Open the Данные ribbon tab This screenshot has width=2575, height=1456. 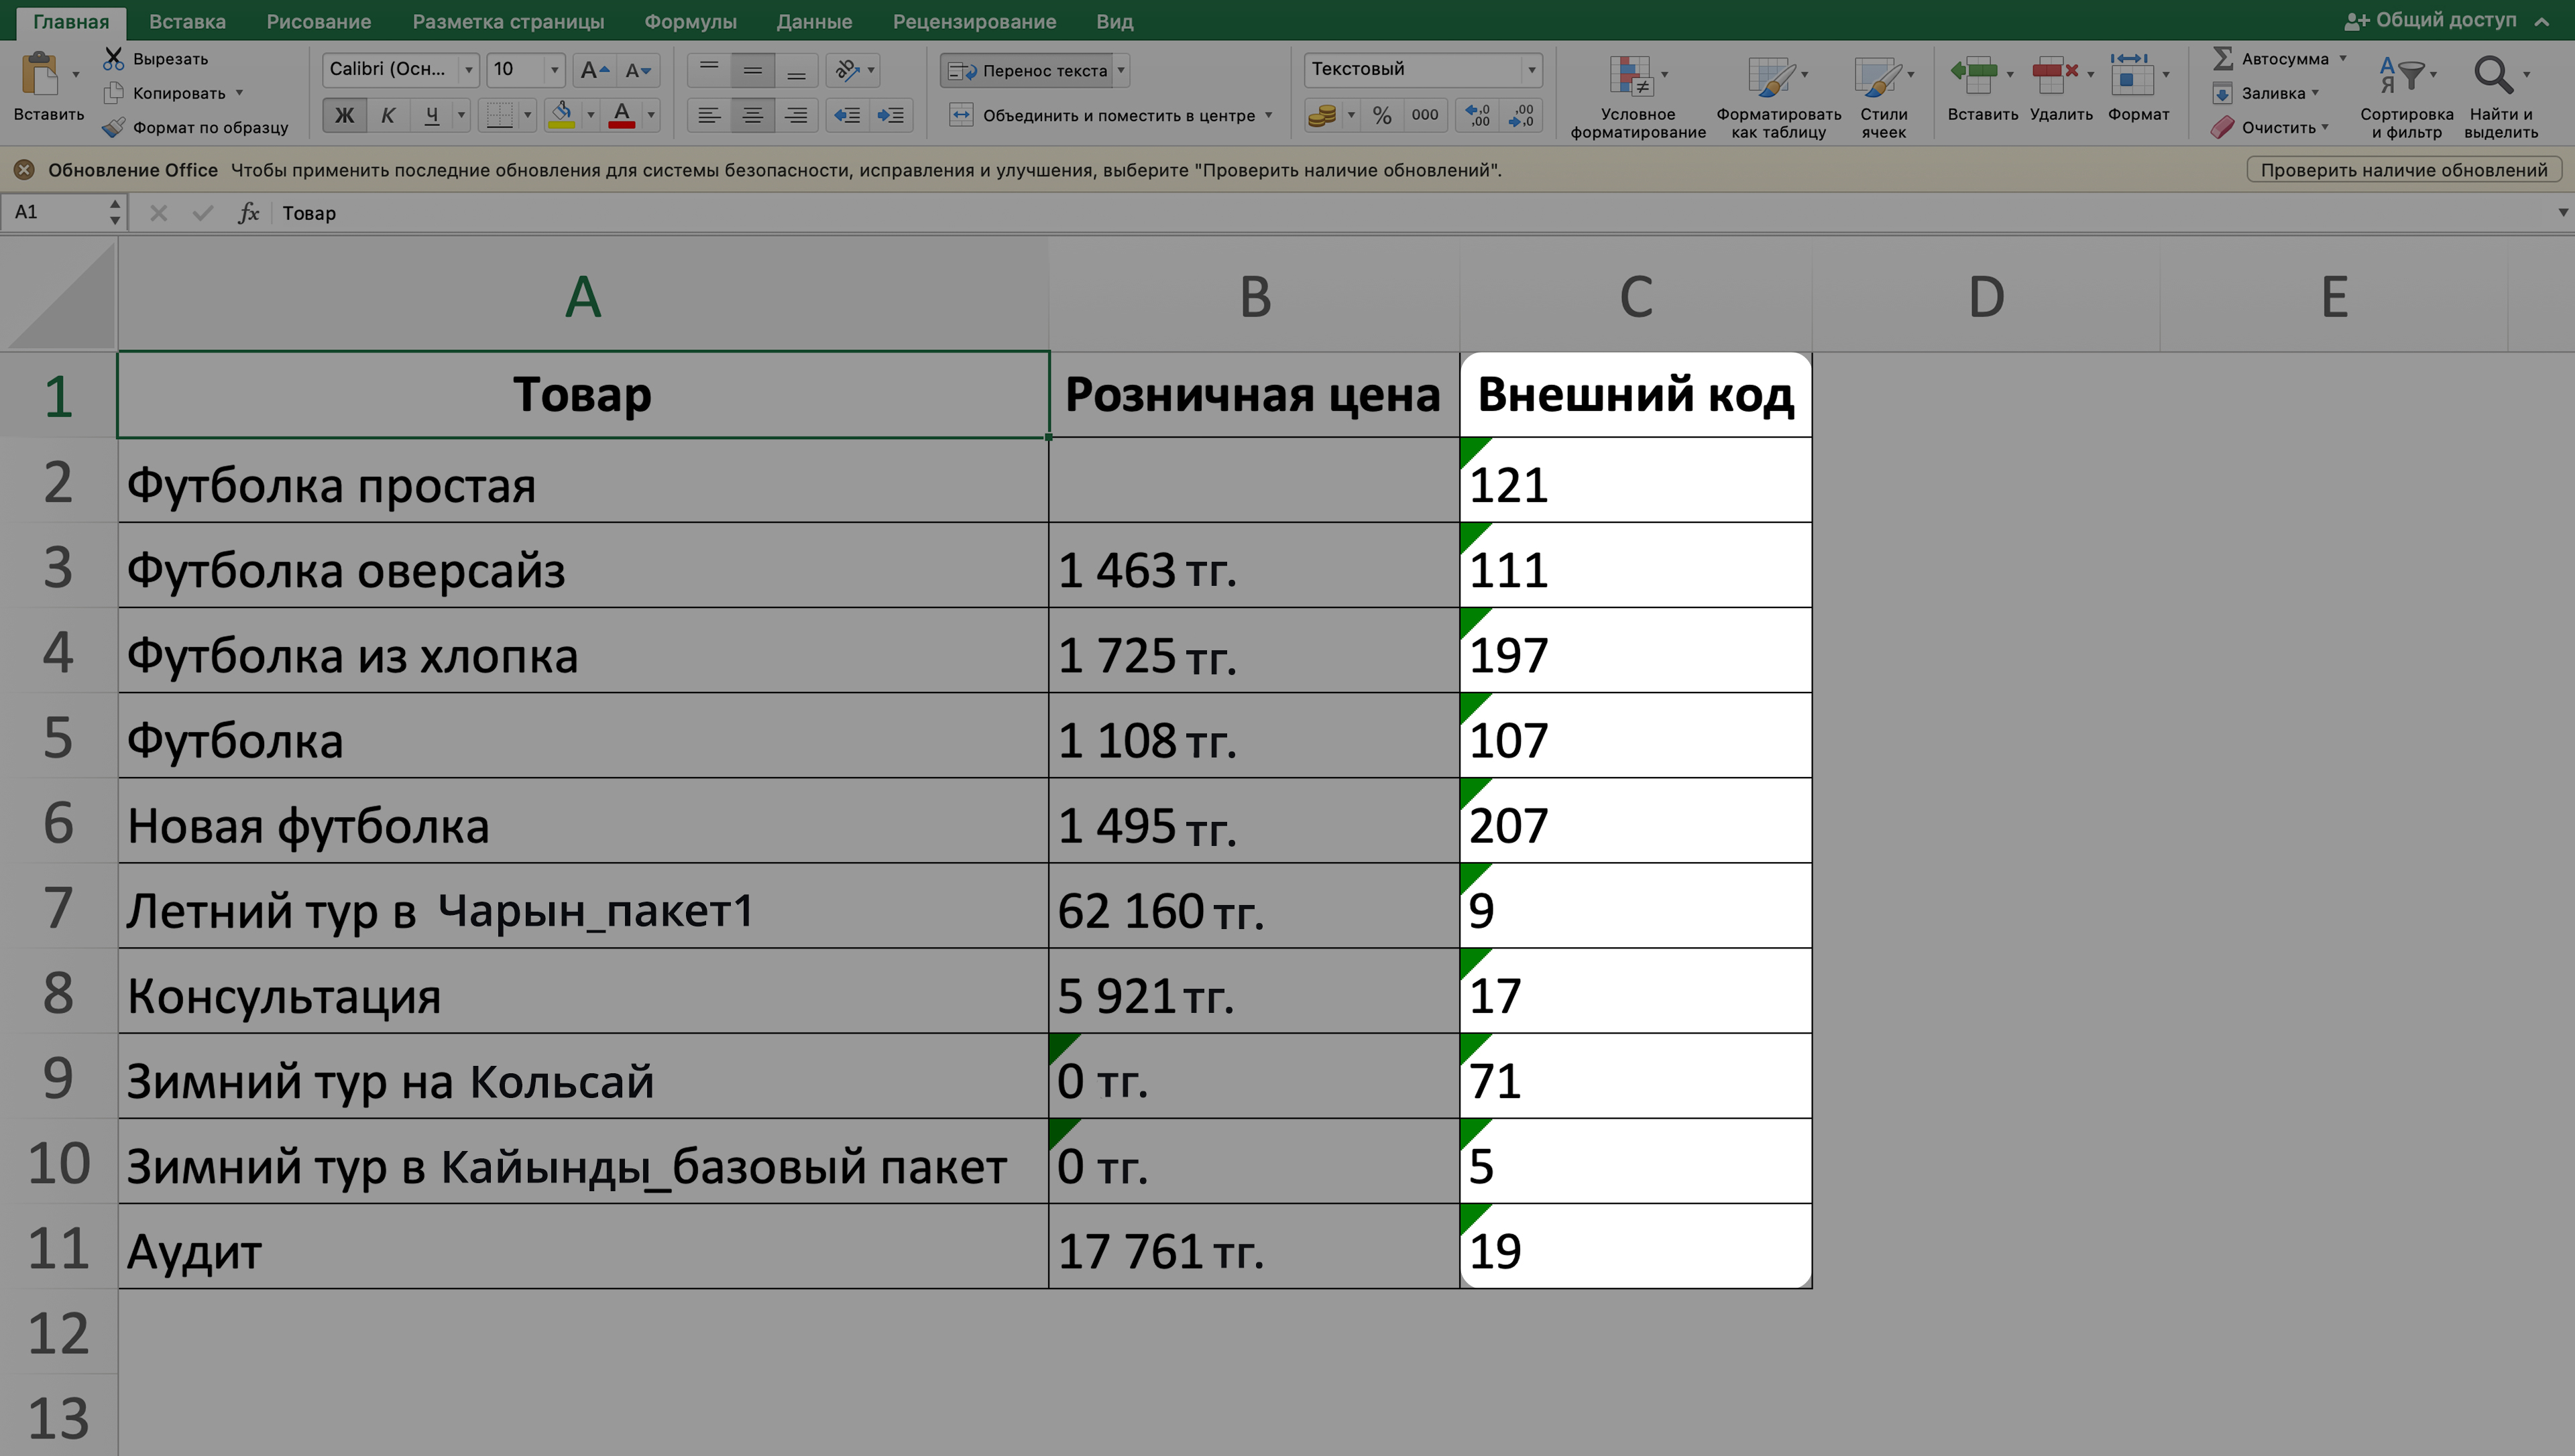[814, 21]
